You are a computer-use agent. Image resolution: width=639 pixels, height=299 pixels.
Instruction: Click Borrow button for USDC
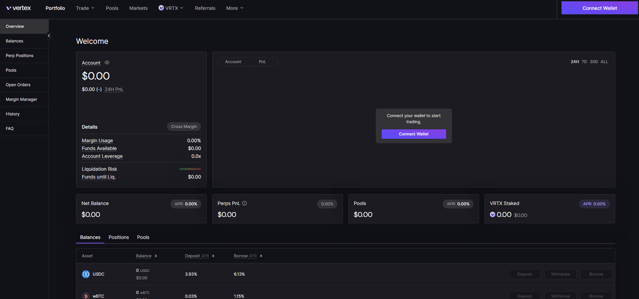pyautogui.click(x=596, y=274)
